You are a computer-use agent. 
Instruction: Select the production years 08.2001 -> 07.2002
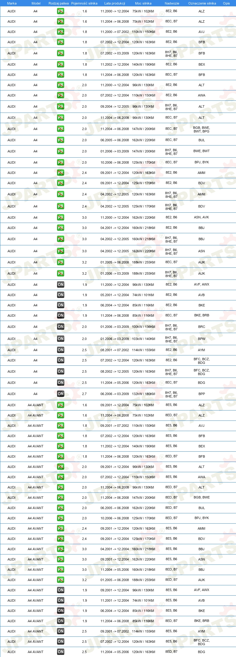click(x=115, y=350)
